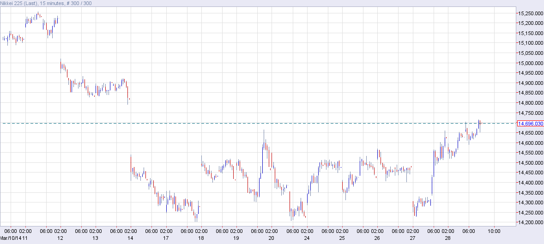Screen dimensions: 544x244
Task: Click the 14,650.000 price axis label
Action: pyautogui.click(x=530, y=133)
